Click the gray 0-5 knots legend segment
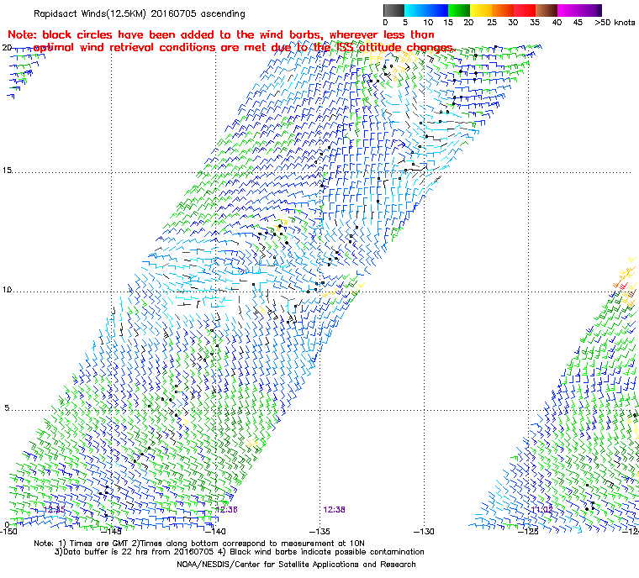The image size is (639, 578). point(393,10)
